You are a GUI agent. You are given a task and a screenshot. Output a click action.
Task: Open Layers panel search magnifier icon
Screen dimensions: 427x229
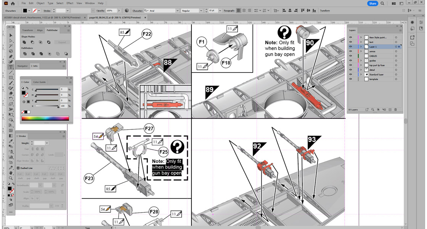click(x=373, y=110)
